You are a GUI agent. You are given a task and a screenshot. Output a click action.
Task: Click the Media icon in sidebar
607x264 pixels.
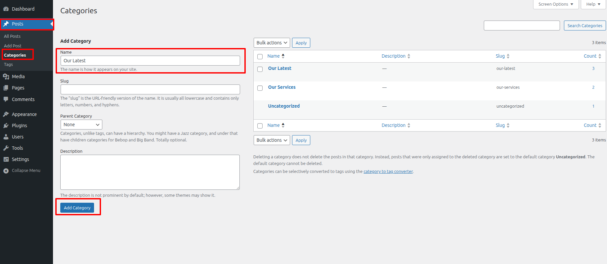[x=6, y=77]
